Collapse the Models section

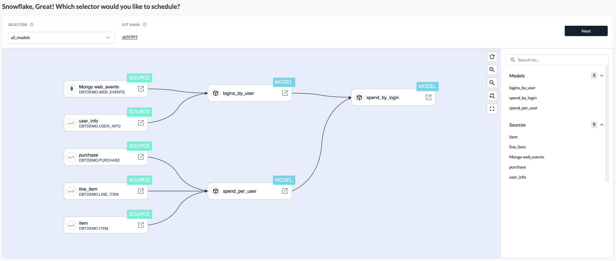[602, 76]
